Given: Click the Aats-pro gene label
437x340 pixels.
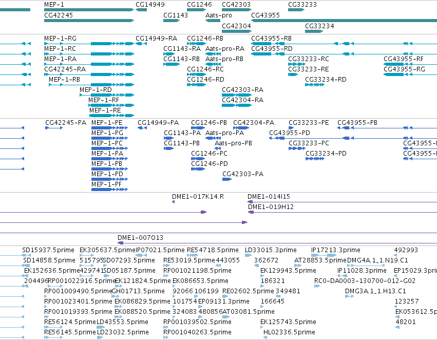Looking at the screenshot, I should 219,15.
